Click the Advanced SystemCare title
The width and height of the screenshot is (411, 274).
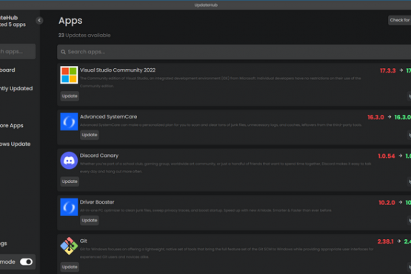(109, 117)
